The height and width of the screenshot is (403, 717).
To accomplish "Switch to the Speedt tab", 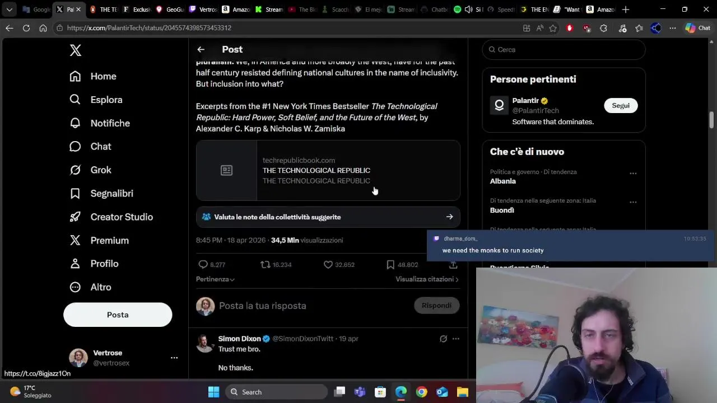I will pyautogui.click(x=500, y=10).
